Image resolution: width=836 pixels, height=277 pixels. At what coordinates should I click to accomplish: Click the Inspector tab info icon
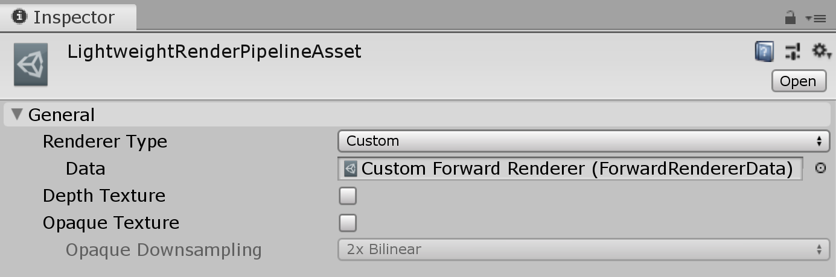20,17
